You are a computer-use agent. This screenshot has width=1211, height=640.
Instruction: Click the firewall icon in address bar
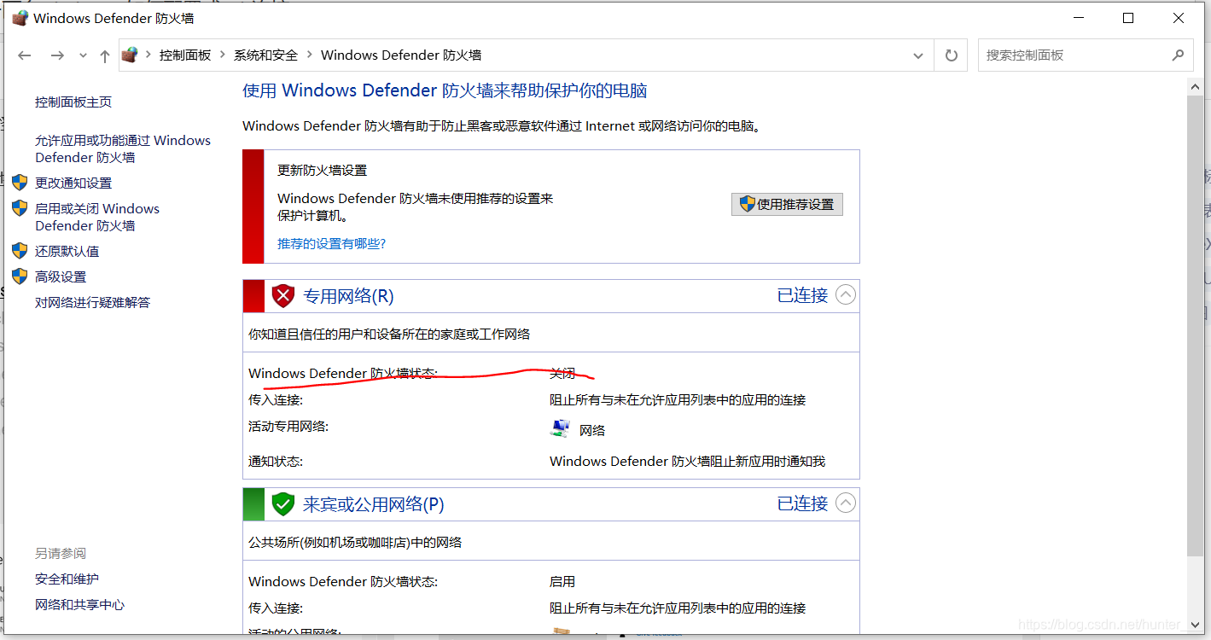[129, 55]
